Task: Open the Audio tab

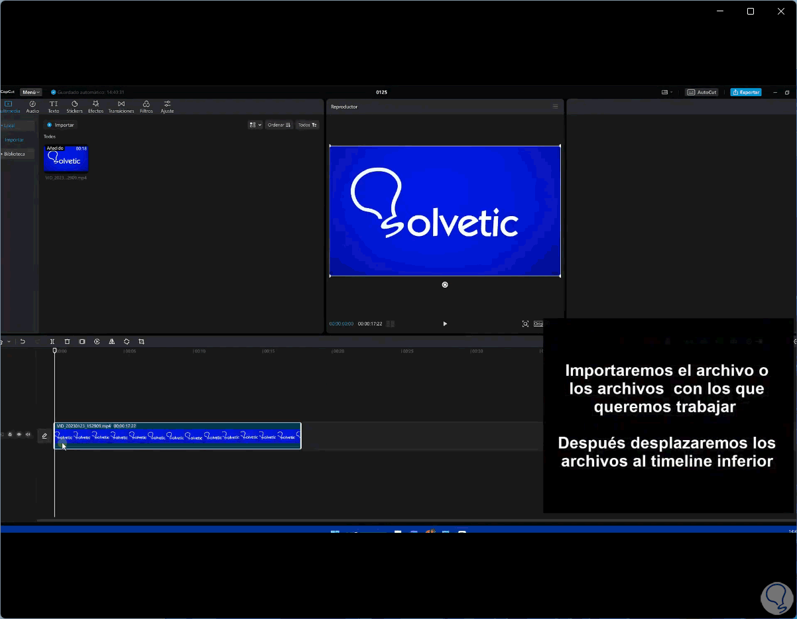Action: click(x=32, y=107)
